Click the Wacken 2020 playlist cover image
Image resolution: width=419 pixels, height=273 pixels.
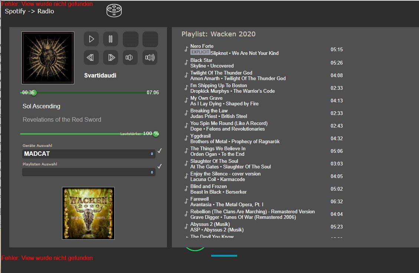[88, 213]
